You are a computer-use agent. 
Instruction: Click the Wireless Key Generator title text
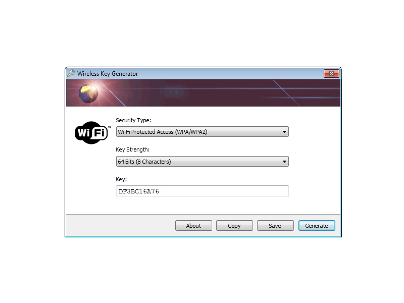pos(108,74)
